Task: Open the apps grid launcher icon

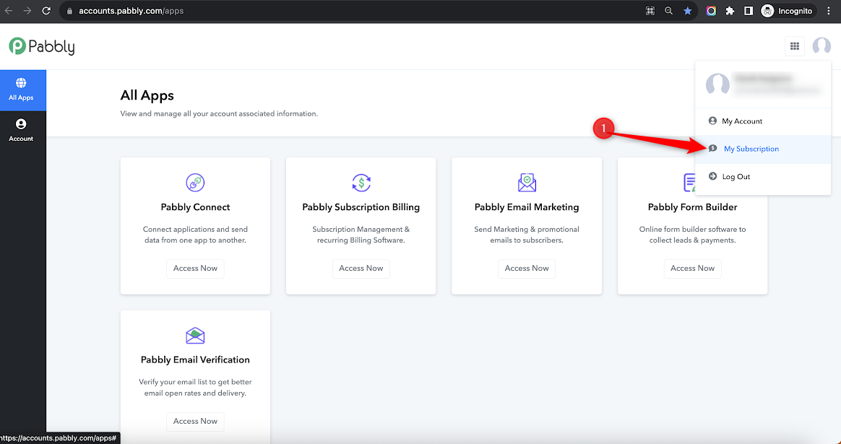Action: pyautogui.click(x=795, y=46)
